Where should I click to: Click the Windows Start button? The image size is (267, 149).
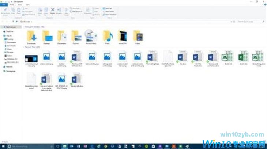[x=3, y=146]
